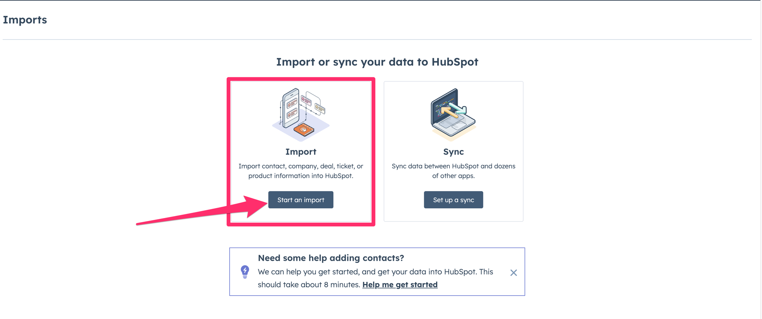
Task: Click the Sync laptop arrows illustration
Action: (453, 114)
